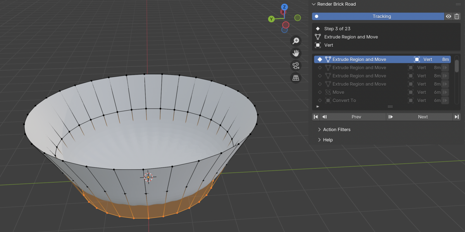
Task: Expand the Help section
Action: coord(325,140)
